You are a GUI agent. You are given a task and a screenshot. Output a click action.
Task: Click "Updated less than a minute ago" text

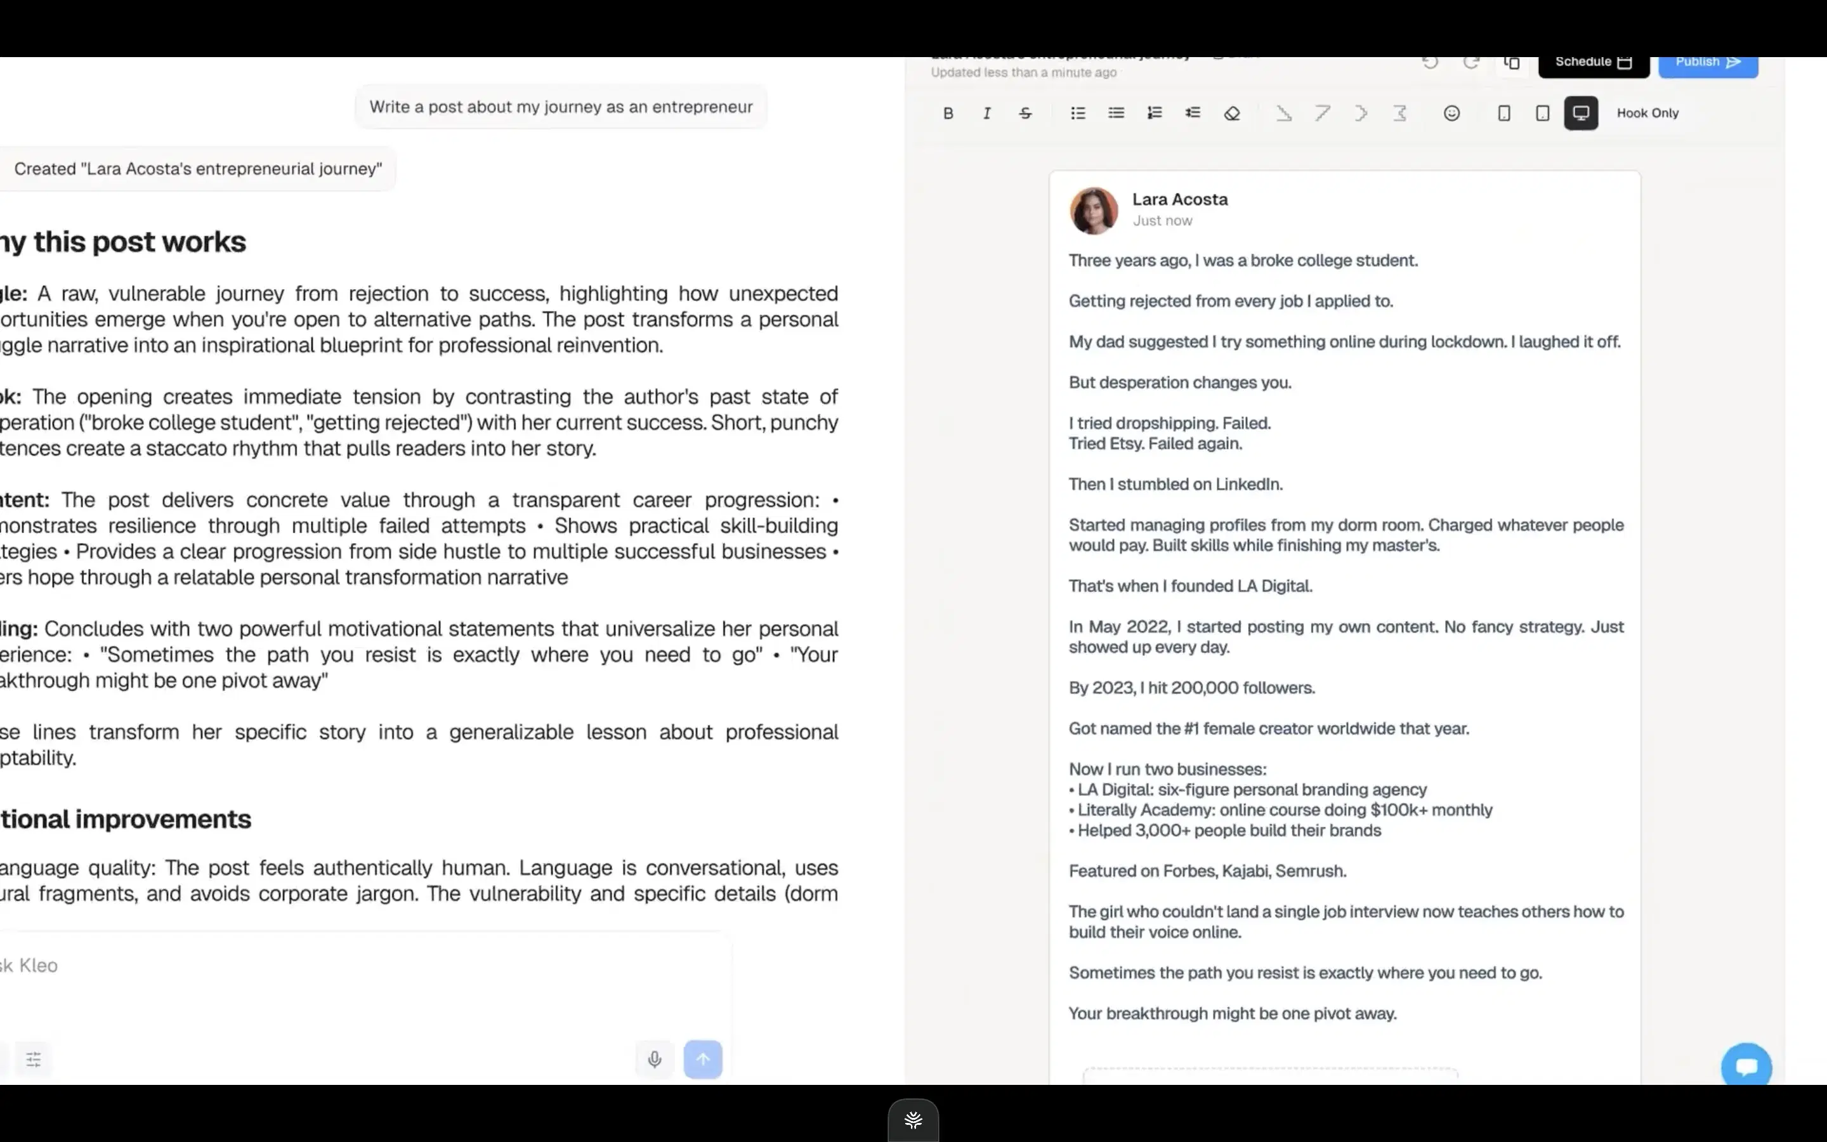pos(1023,72)
